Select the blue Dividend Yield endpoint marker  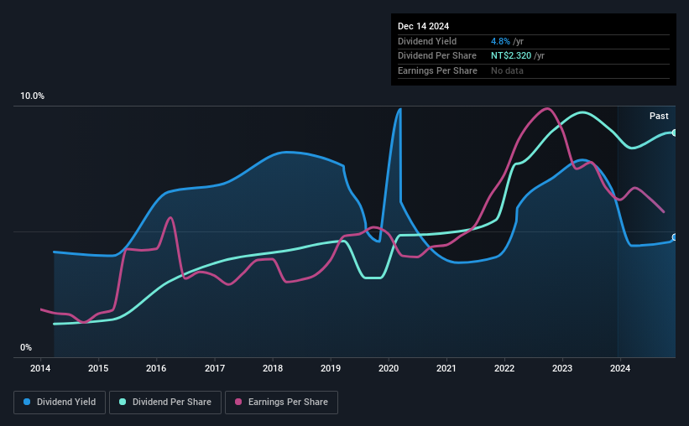coord(675,237)
